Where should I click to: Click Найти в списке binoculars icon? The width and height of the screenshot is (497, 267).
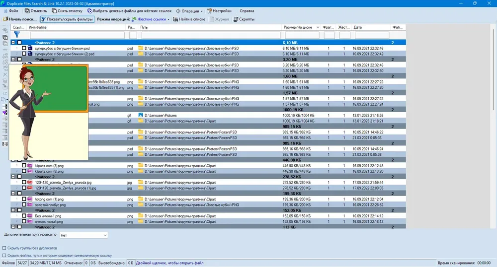pyautogui.click(x=175, y=19)
